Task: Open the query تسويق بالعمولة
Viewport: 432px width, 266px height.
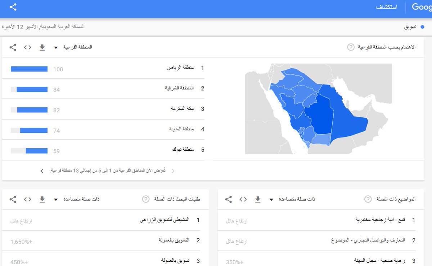Action: click(x=175, y=261)
